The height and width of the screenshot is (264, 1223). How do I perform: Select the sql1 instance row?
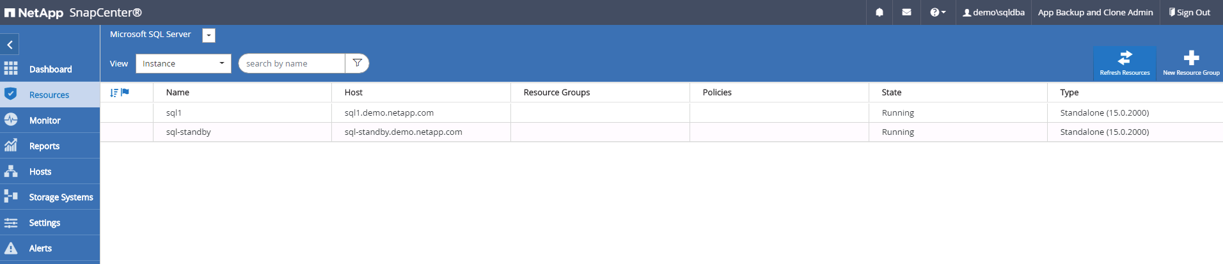coord(174,113)
